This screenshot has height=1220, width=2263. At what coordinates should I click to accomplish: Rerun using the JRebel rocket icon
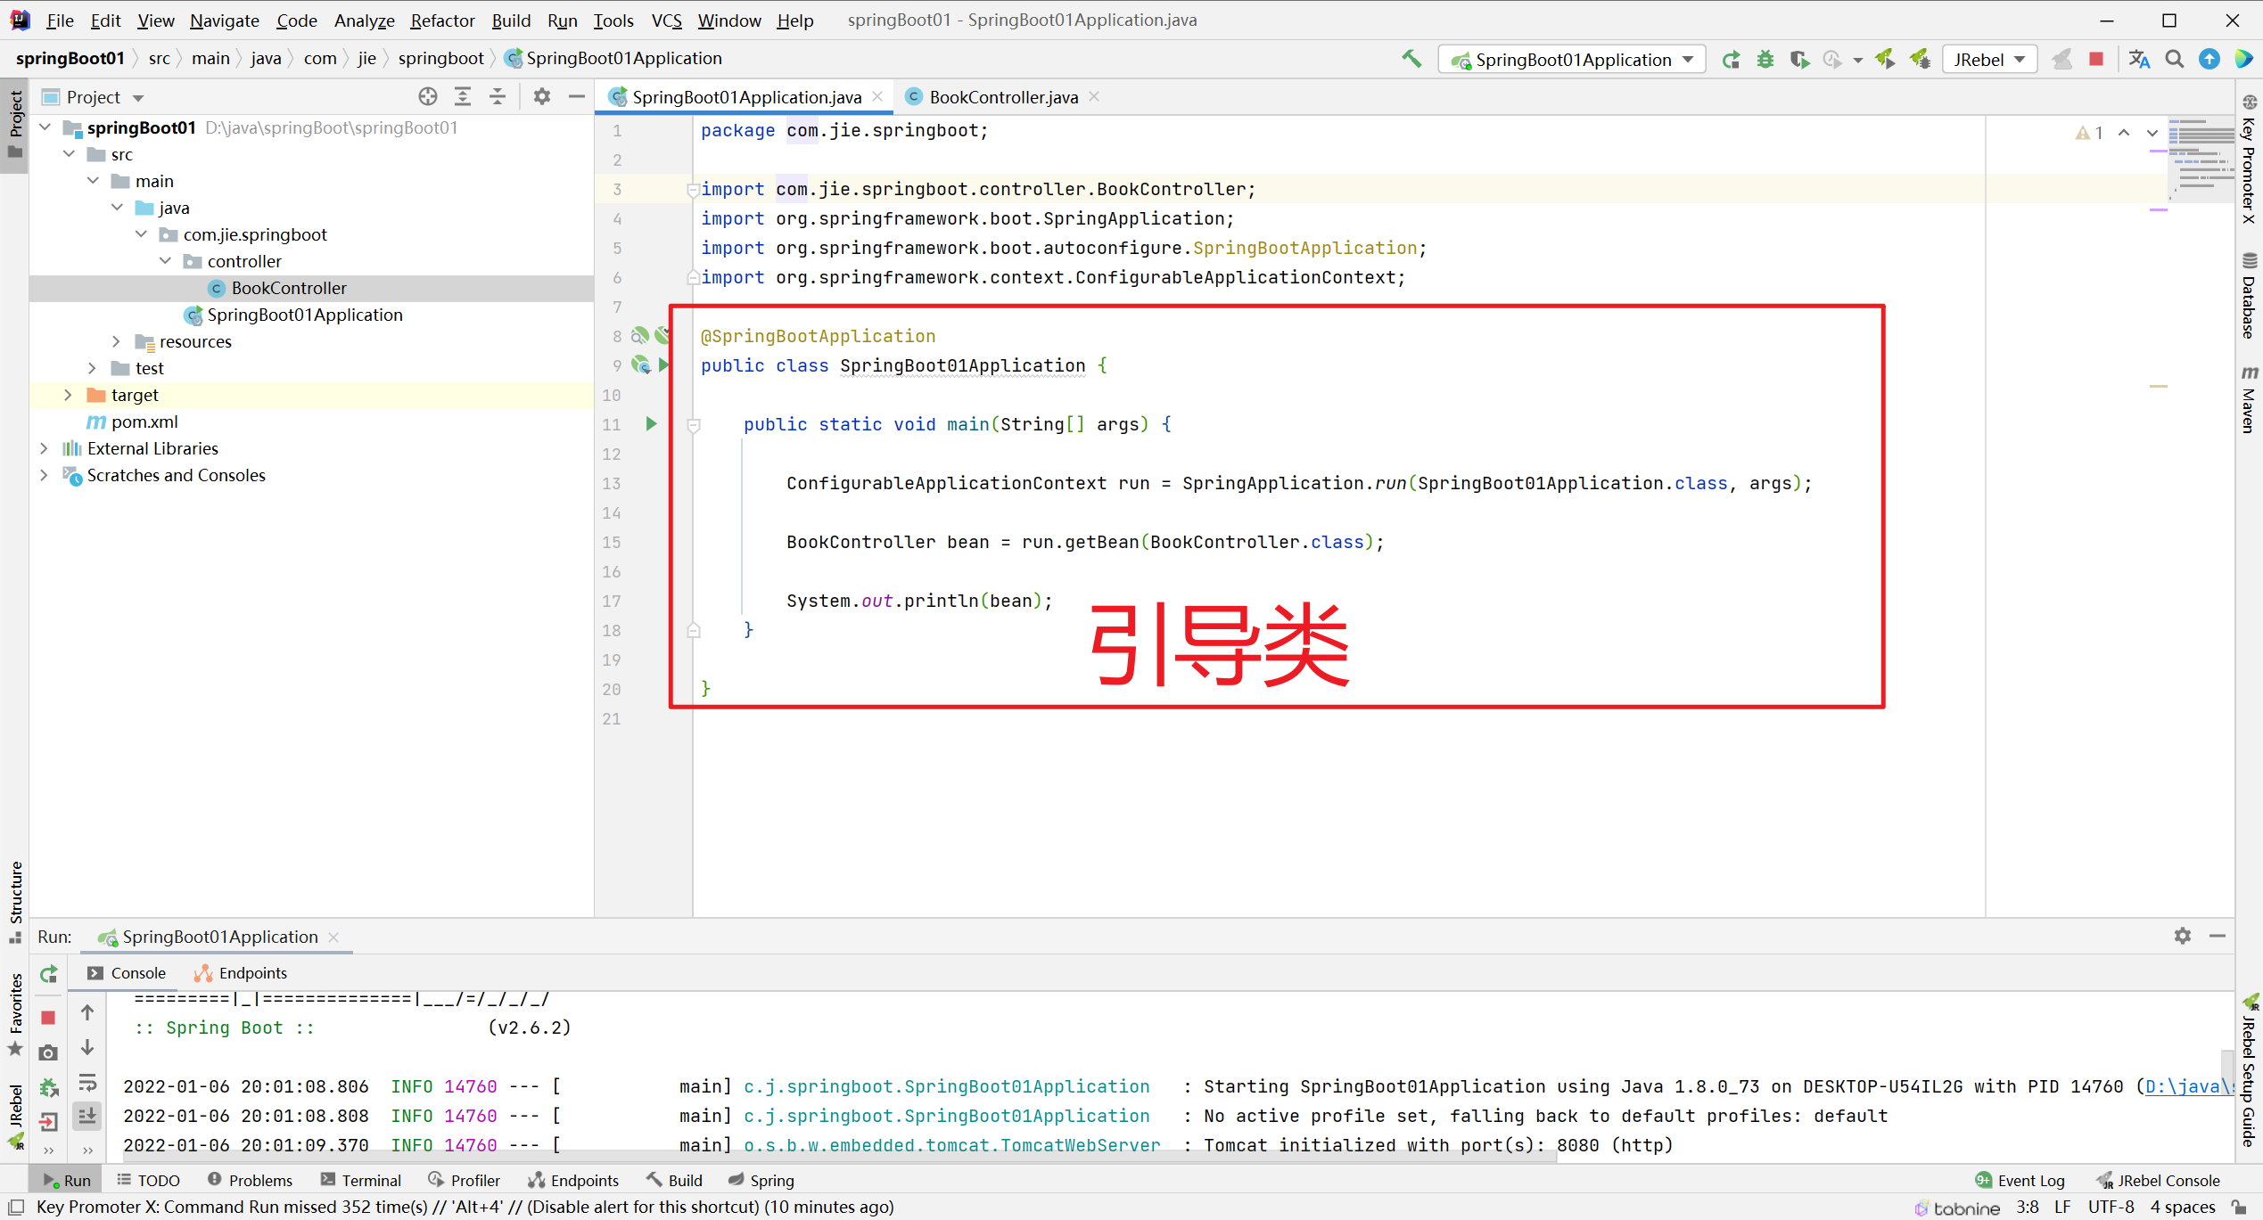click(x=1885, y=59)
